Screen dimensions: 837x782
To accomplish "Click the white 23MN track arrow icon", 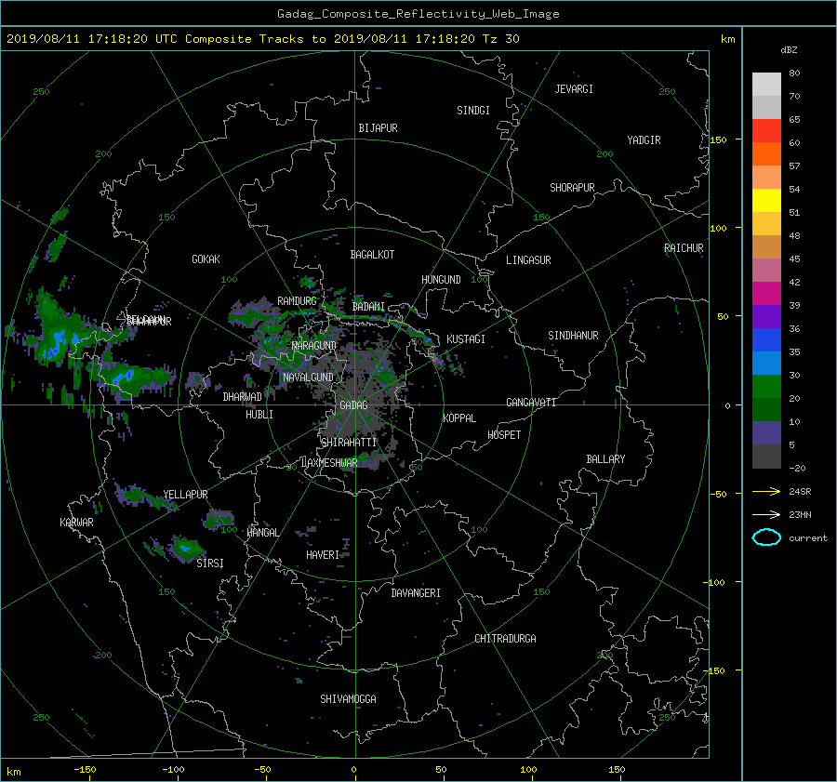I will click(766, 514).
